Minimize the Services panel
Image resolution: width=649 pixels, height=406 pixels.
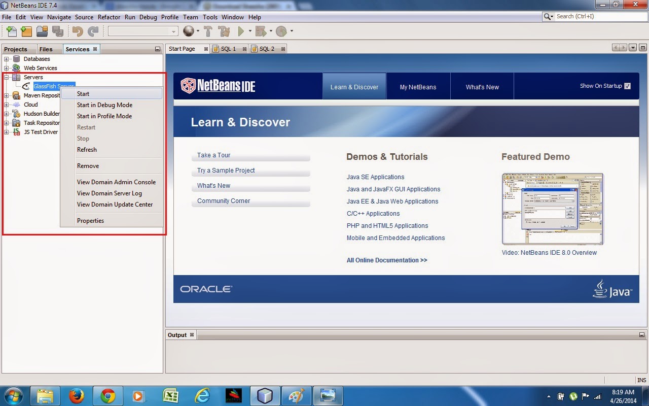(x=158, y=49)
